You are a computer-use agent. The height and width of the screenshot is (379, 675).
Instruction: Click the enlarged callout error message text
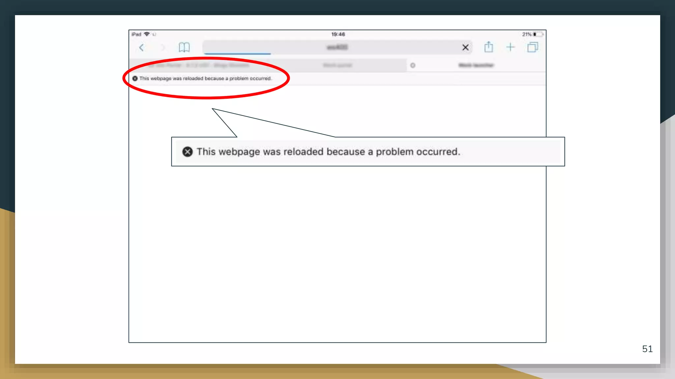point(328,152)
